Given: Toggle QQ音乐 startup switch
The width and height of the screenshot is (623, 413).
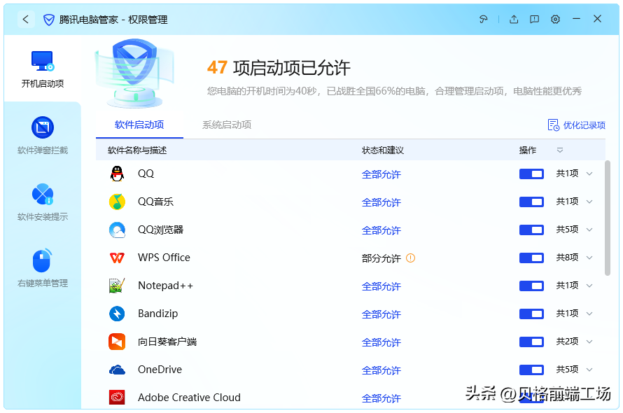Looking at the screenshot, I should pos(531,202).
